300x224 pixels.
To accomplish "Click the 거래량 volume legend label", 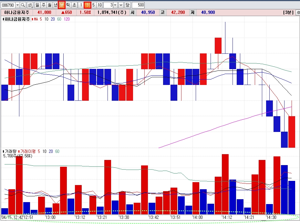I will coord(11,151).
